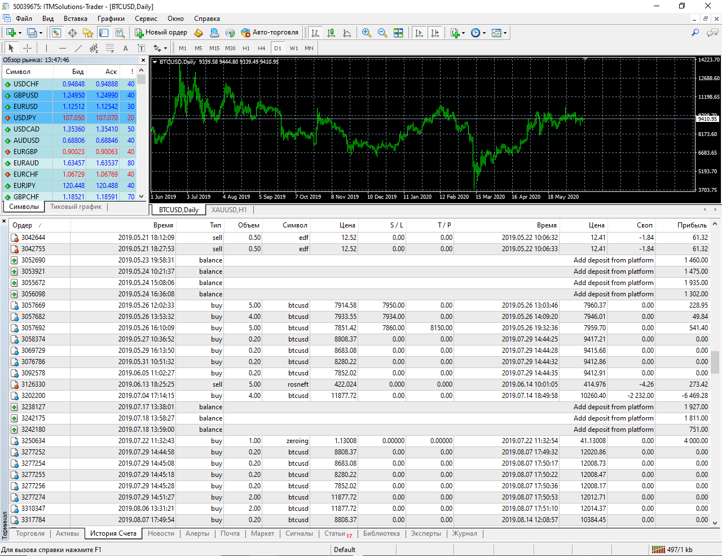Screen dimensions: 722x556
Task: Select the USDJPY row in Market Watch
Action: pos(69,118)
